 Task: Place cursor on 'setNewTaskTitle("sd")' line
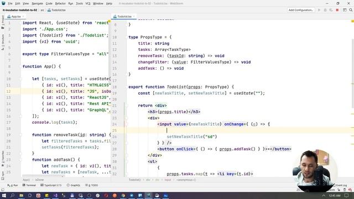[x=192, y=137]
